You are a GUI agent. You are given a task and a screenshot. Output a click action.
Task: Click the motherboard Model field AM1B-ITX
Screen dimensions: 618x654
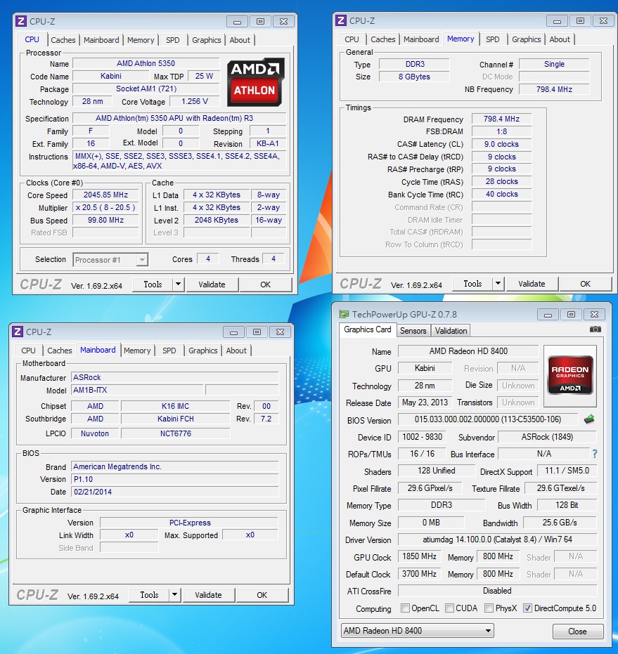click(137, 390)
